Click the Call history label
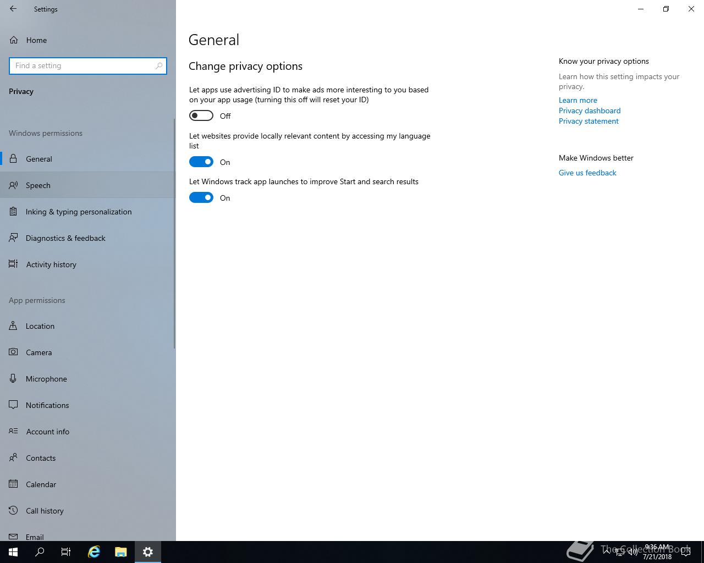This screenshot has height=563, width=704. point(45,511)
